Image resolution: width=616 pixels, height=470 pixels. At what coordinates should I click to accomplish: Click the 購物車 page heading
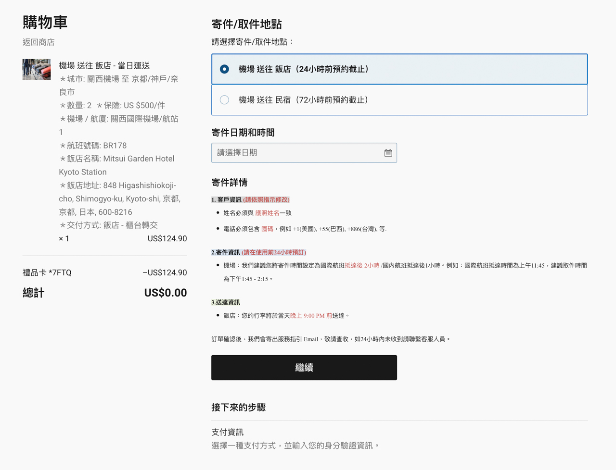pos(45,22)
